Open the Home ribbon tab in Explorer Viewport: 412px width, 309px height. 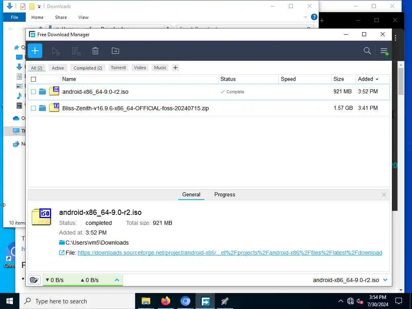(37, 17)
